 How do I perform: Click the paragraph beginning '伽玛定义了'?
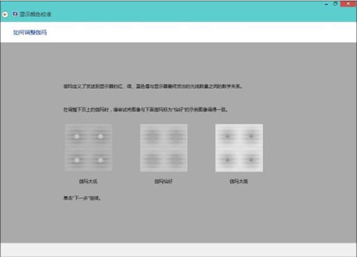(153, 86)
